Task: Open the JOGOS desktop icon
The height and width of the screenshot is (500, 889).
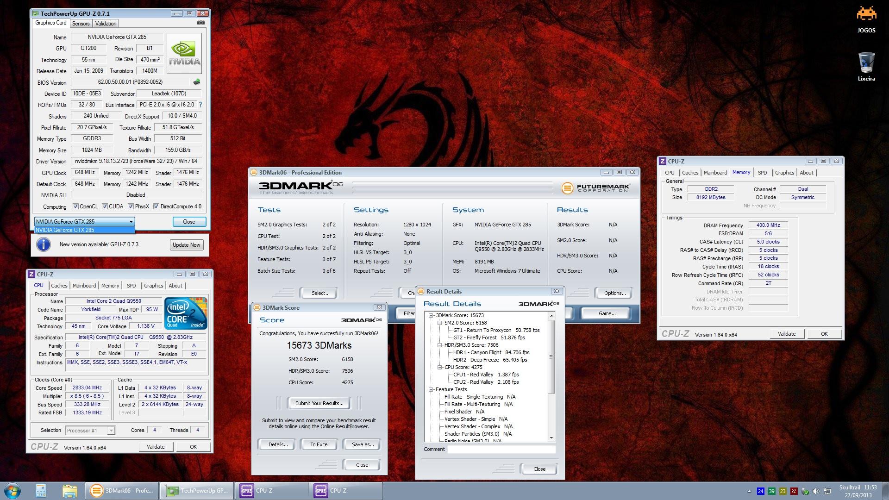Action: pos(866,19)
